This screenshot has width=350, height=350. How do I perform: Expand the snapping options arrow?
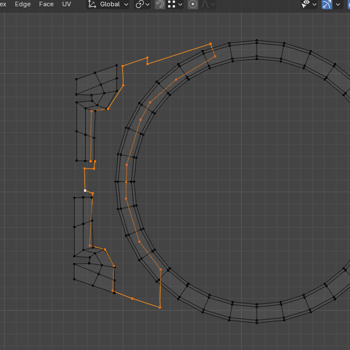(180, 4)
